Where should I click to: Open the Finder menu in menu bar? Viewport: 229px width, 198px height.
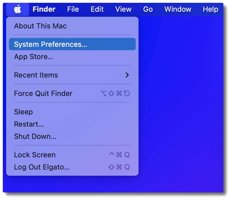point(44,9)
